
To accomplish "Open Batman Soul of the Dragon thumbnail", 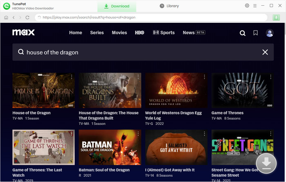I will [110, 147].
